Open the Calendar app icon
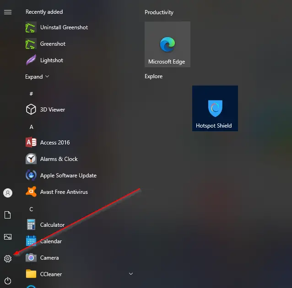The image size is (292, 288). coord(31,241)
